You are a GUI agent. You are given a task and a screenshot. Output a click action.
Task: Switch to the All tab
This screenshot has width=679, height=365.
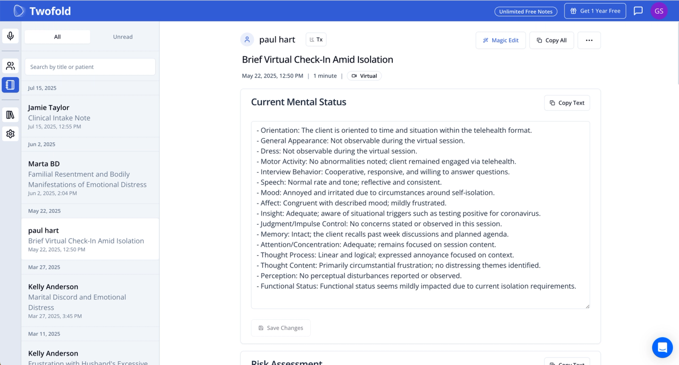tap(58, 37)
